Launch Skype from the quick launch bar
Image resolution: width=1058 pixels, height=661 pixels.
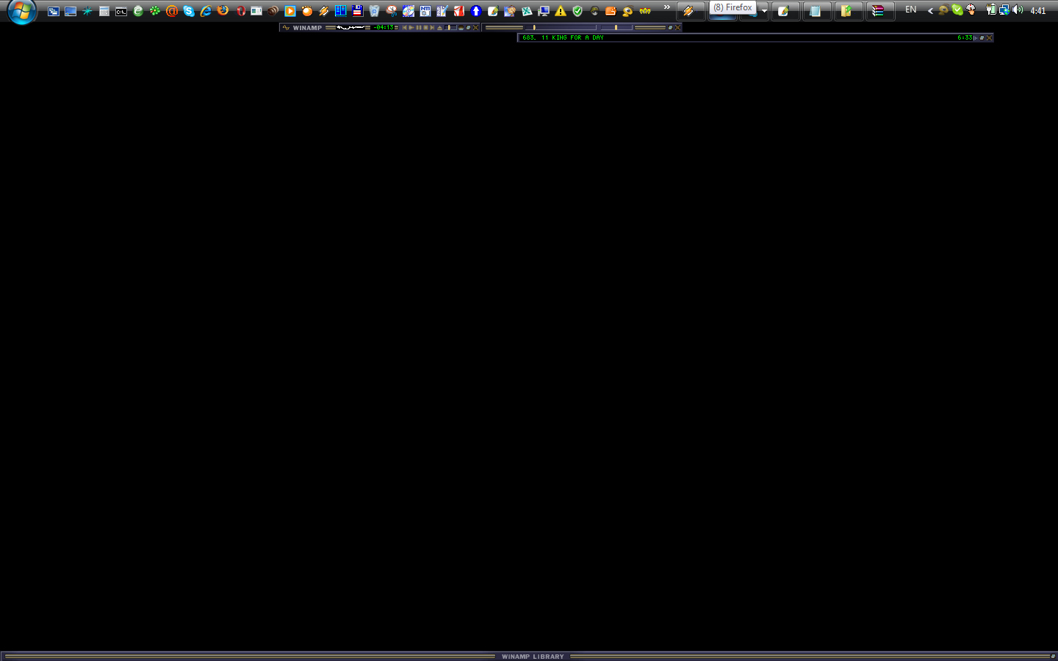click(189, 11)
